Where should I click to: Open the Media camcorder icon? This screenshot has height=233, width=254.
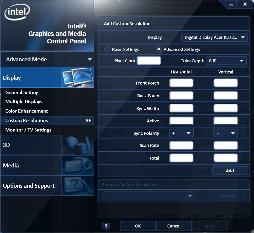[x=78, y=165]
